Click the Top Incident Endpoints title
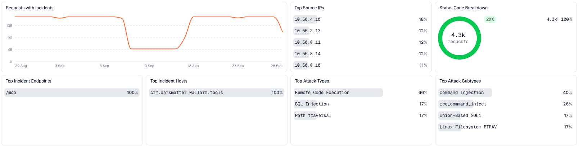The width and height of the screenshot is (579, 146). pyautogui.click(x=28, y=81)
